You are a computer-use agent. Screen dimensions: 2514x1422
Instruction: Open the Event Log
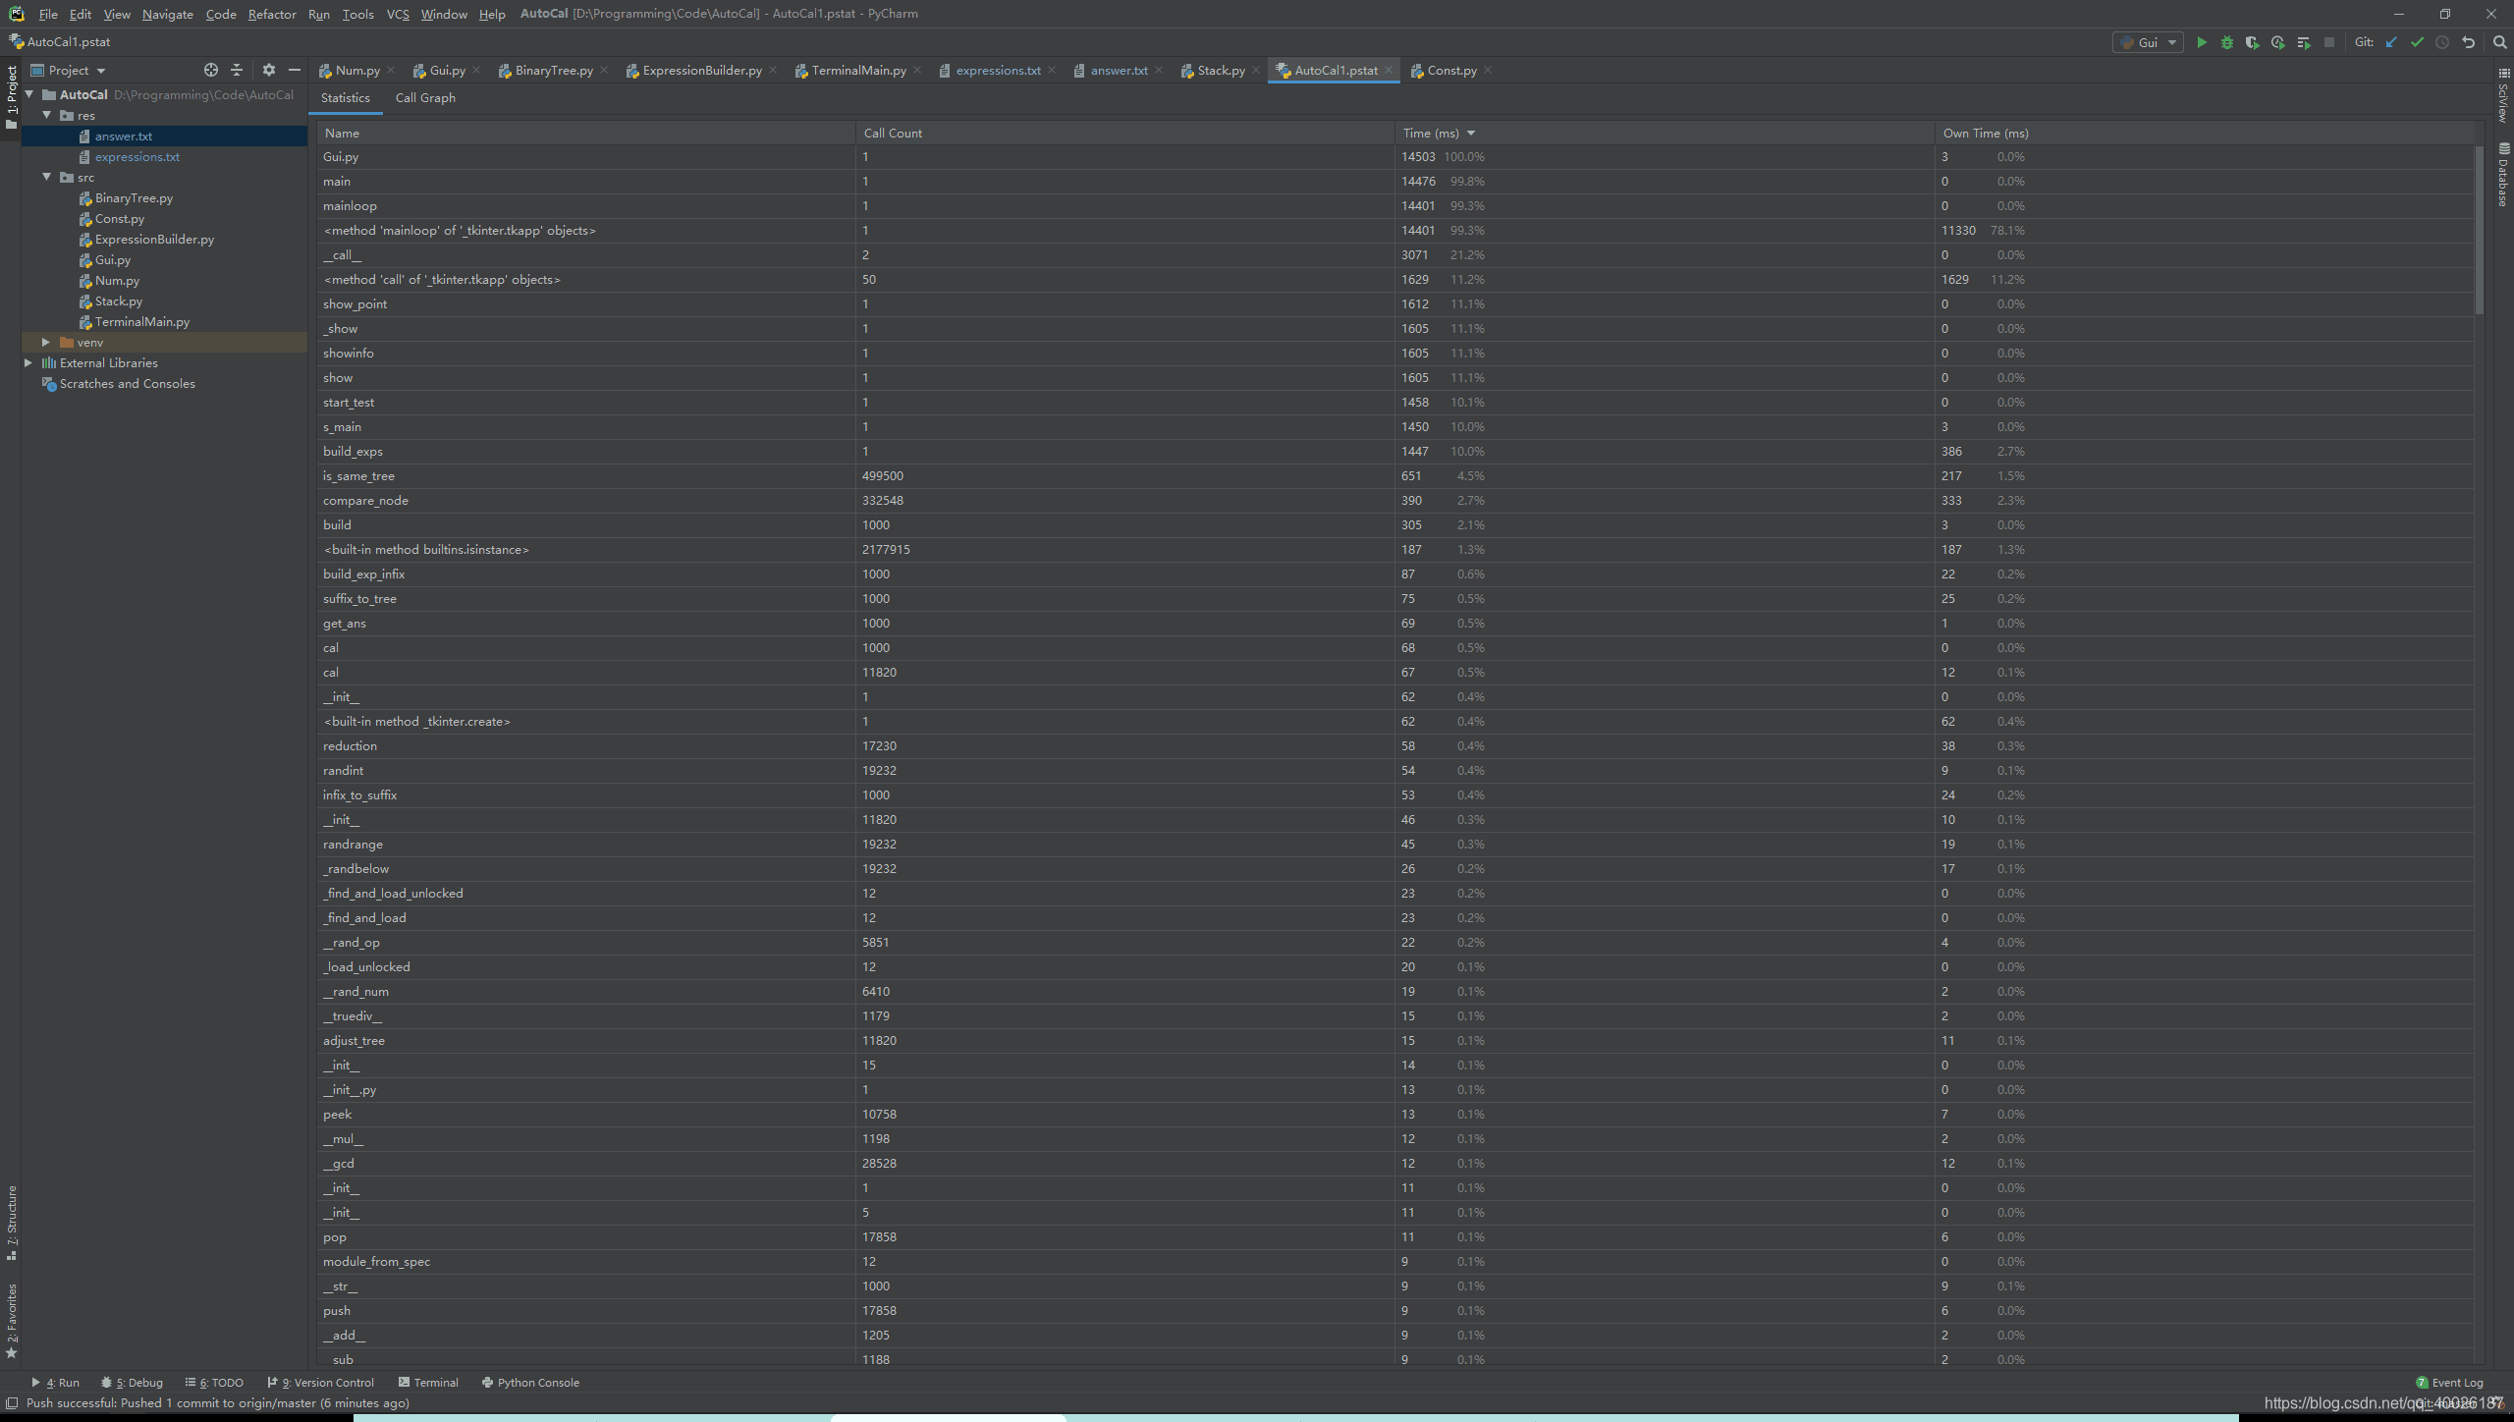[x=2449, y=1383]
